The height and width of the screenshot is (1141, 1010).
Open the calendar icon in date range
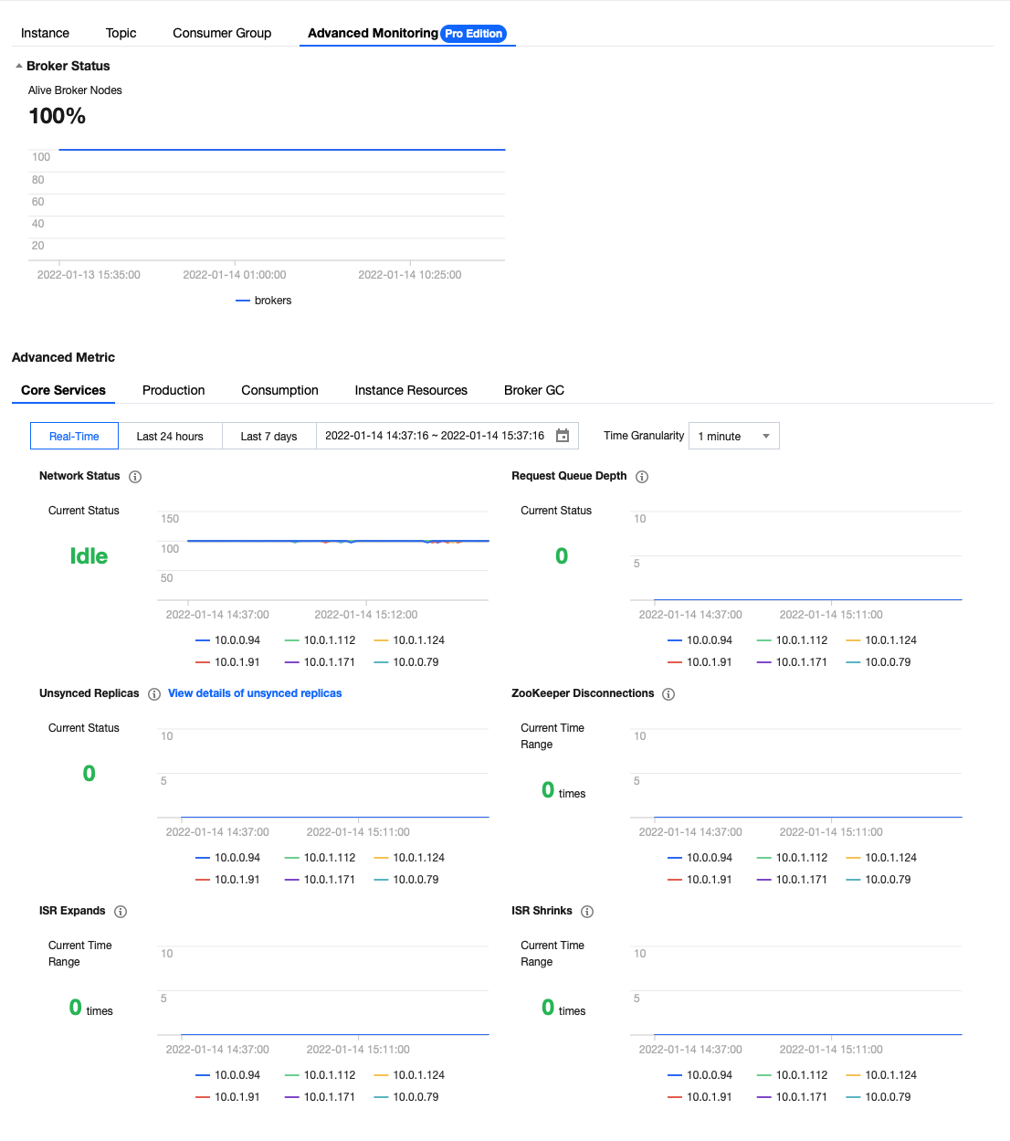point(563,436)
